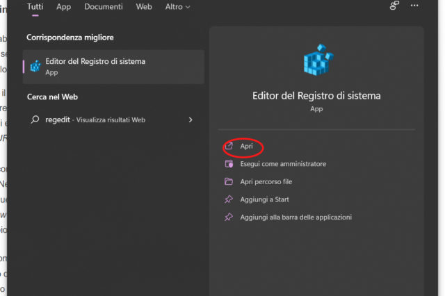
Task: Click the pin icon for taskbar option
Action: 228,217
